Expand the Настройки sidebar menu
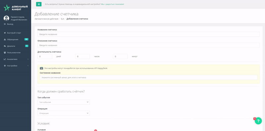Screen dimensions: 265x131 (x=16, y=66)
